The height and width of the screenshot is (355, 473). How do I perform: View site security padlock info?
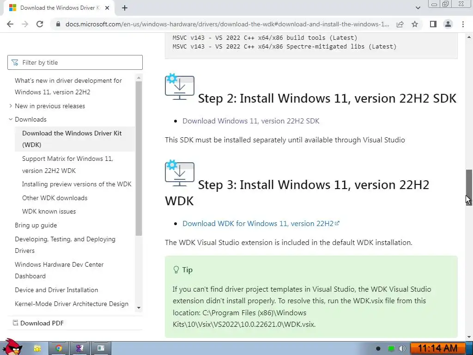click(58, 24)
